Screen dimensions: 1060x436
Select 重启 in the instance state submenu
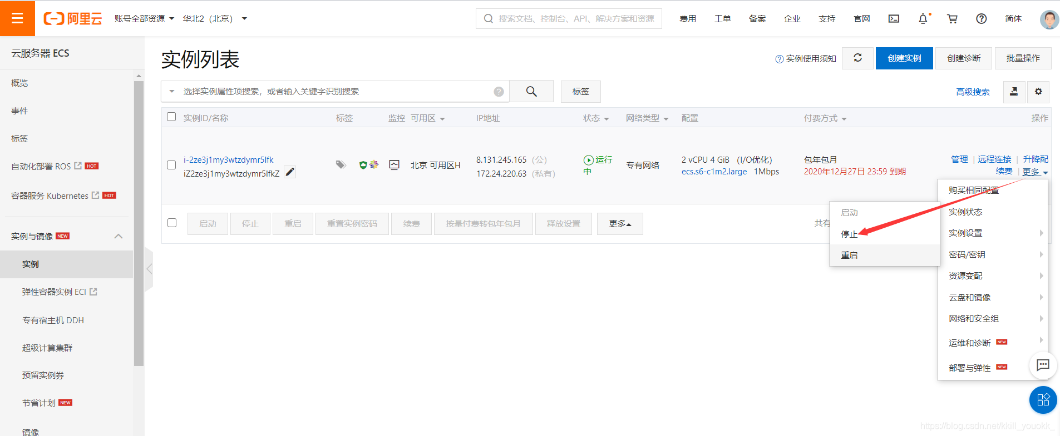coord(885,255)
